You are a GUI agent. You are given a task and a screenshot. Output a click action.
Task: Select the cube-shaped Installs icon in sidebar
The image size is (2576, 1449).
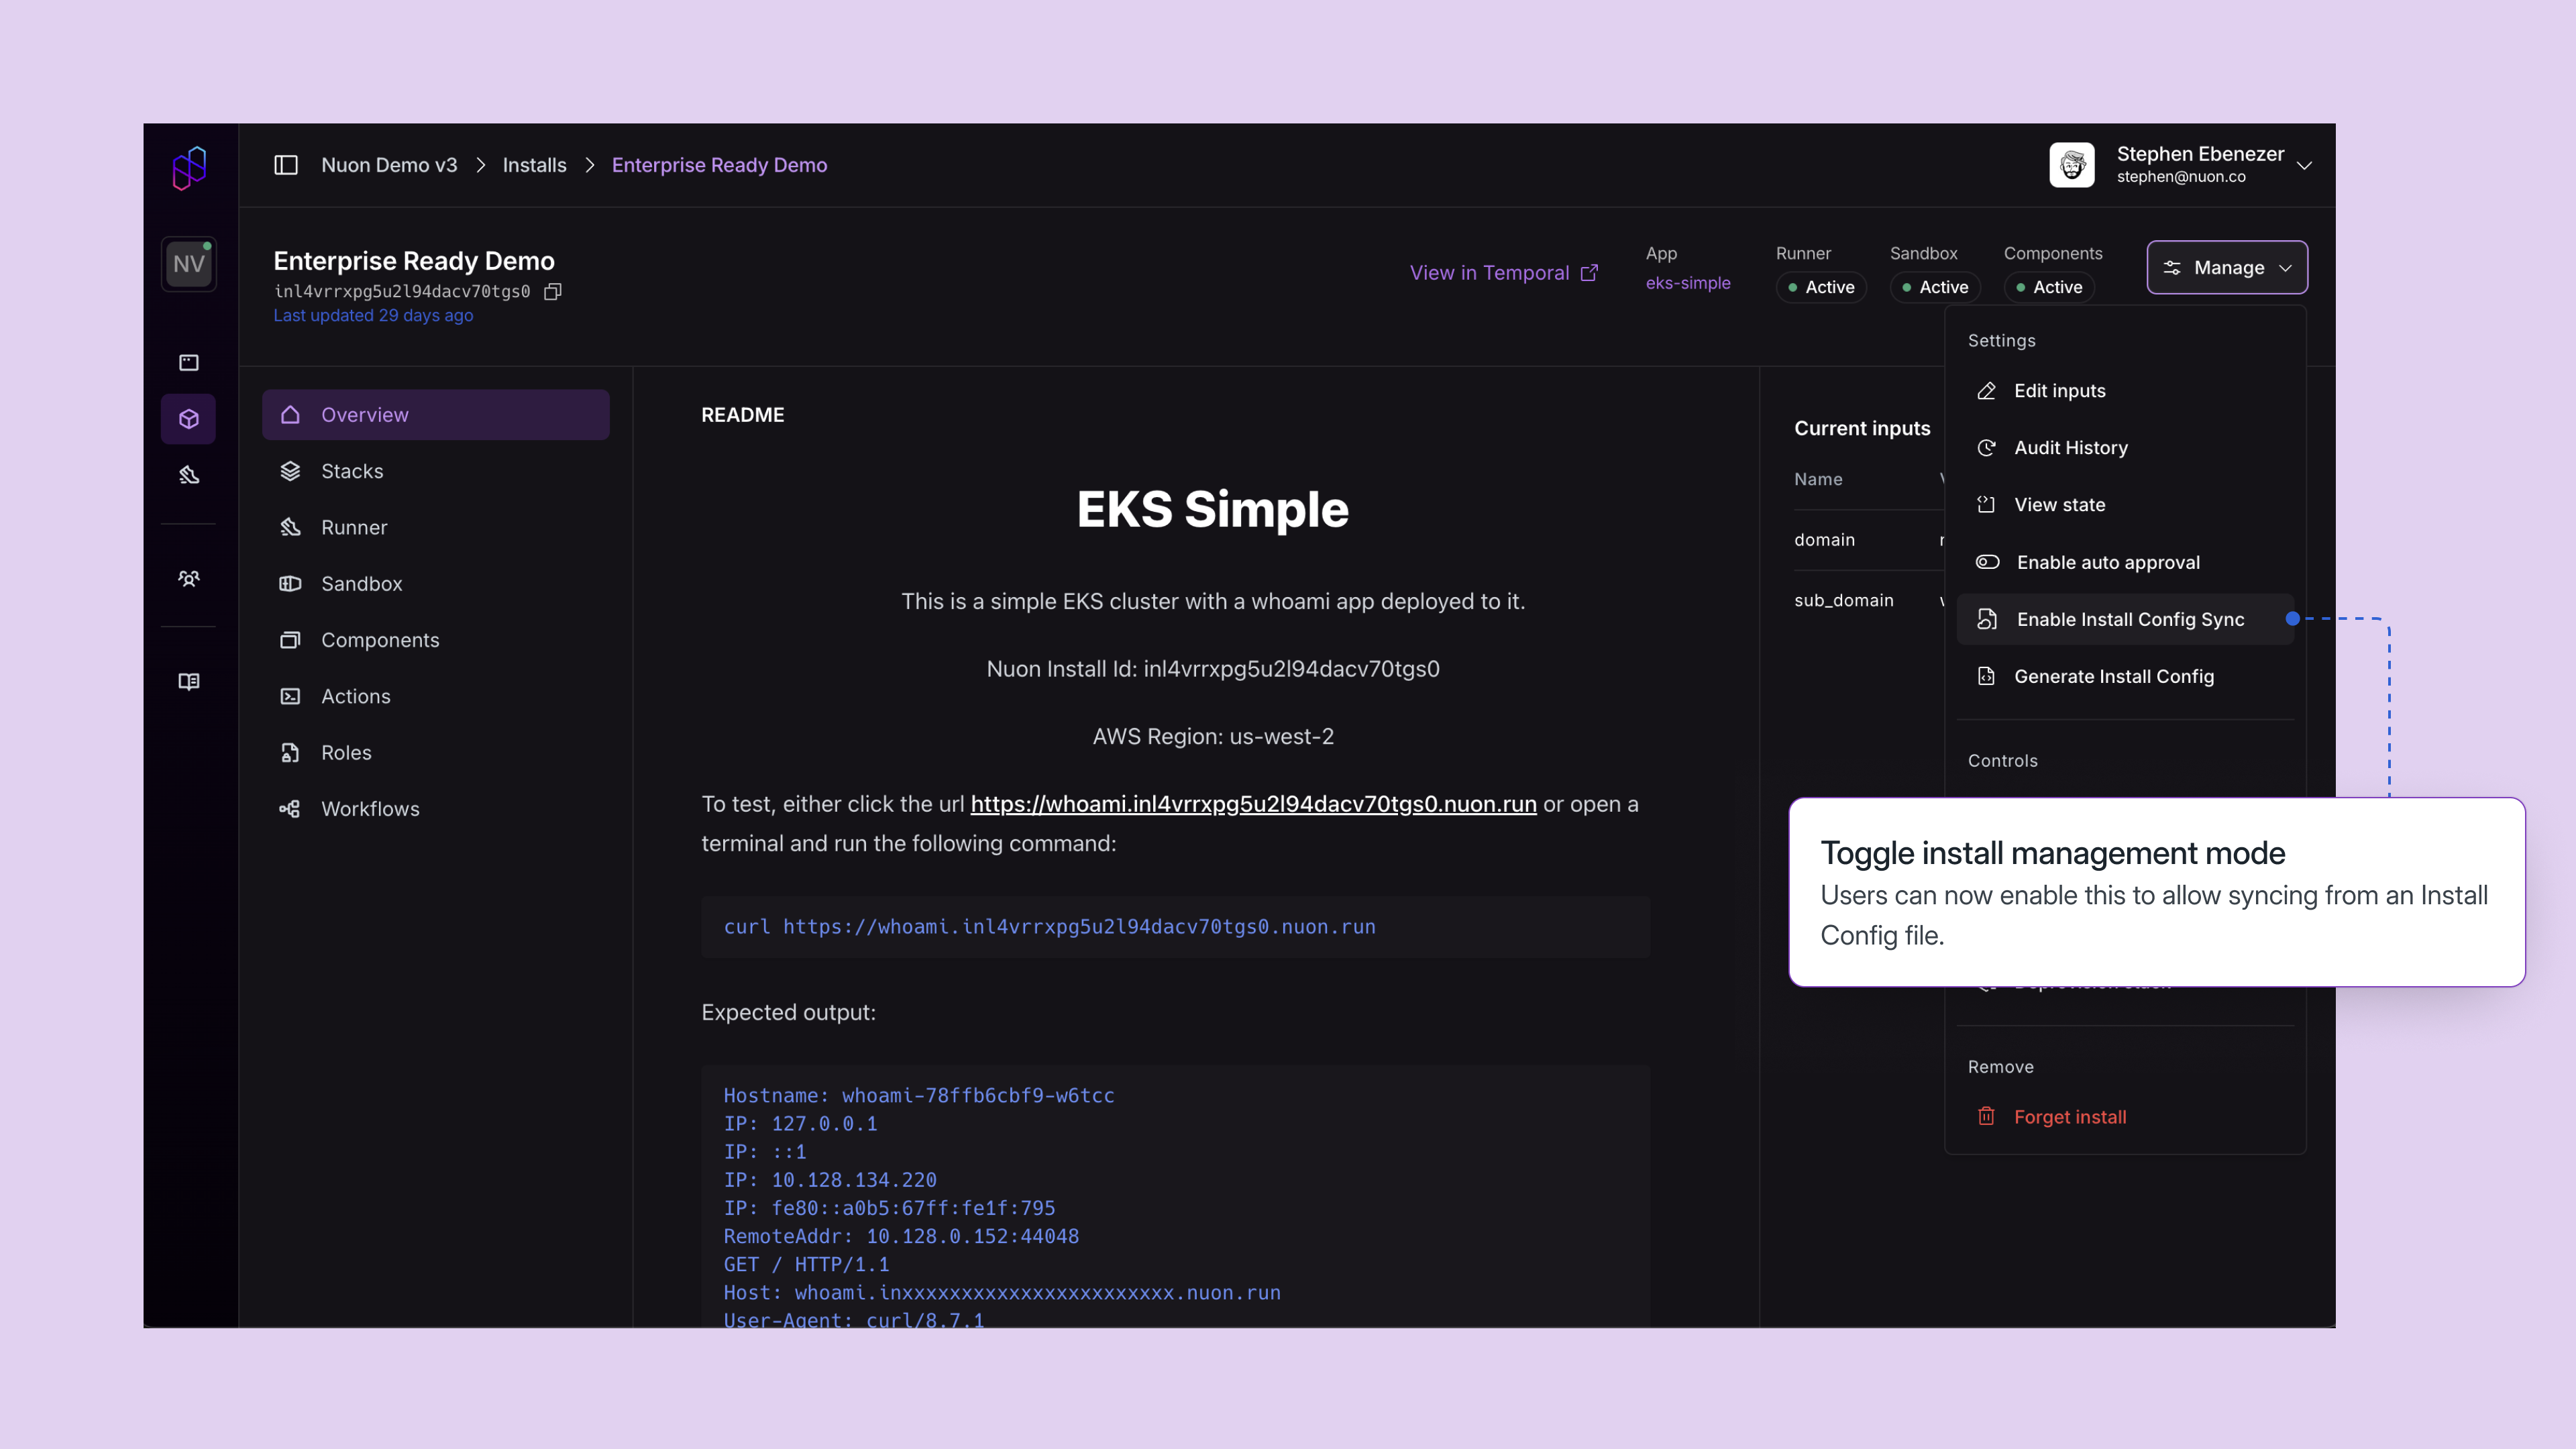[189, 418]
